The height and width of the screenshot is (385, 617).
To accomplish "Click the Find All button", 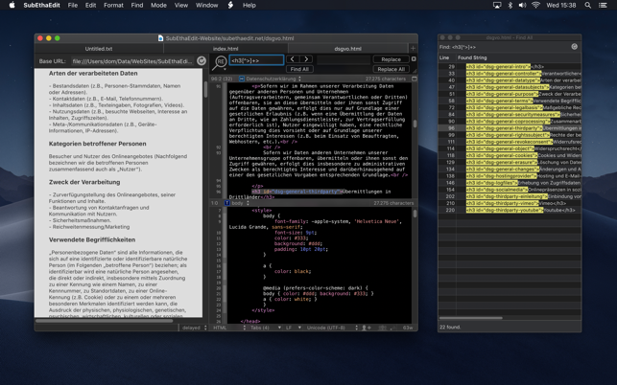I will tap(299, 69).
